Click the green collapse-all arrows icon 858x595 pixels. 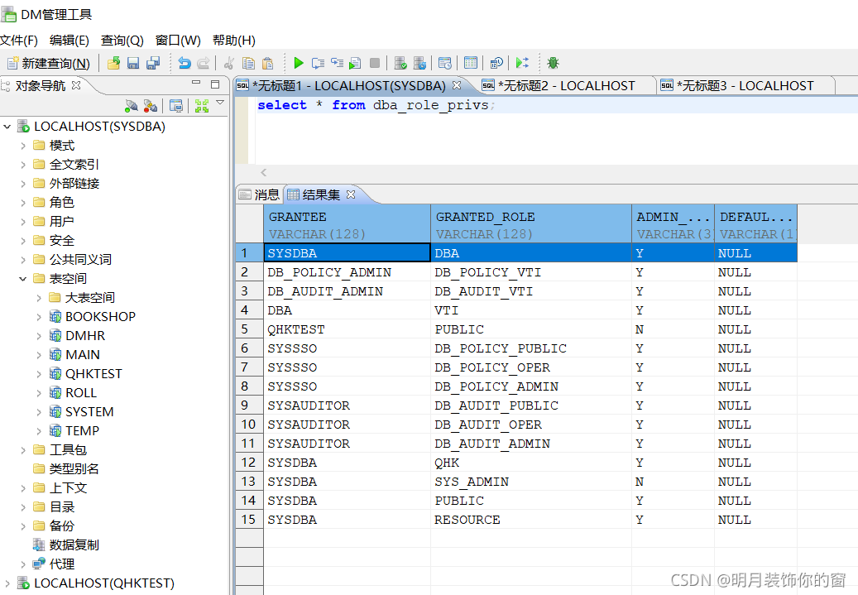click(202, 106)
